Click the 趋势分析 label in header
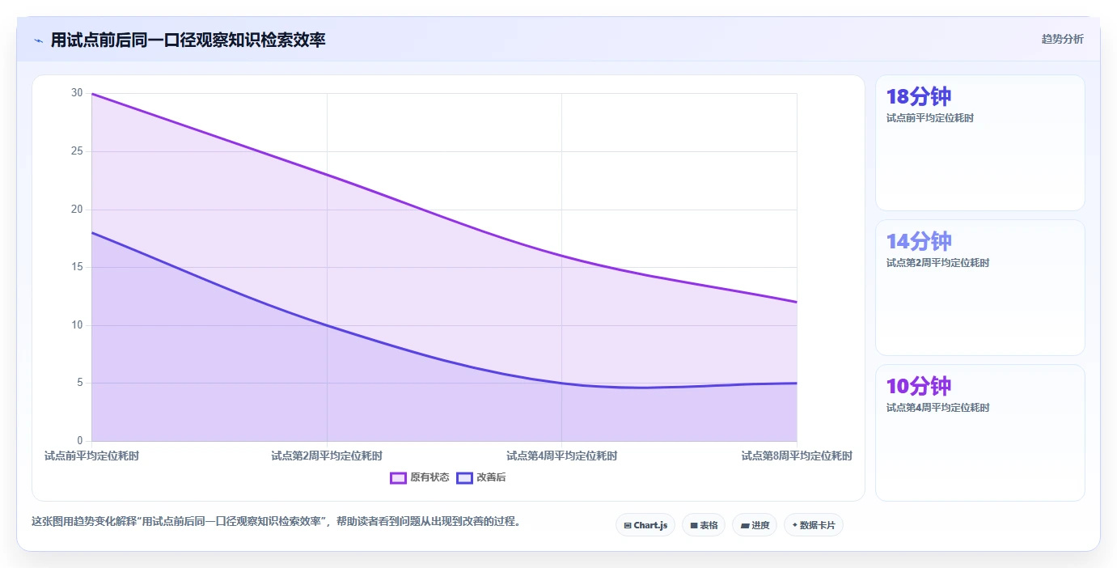This screenshot has width=1117, height=568. 1062,40
